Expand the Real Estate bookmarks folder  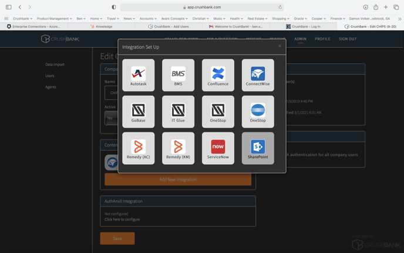[x=257, y=19]
